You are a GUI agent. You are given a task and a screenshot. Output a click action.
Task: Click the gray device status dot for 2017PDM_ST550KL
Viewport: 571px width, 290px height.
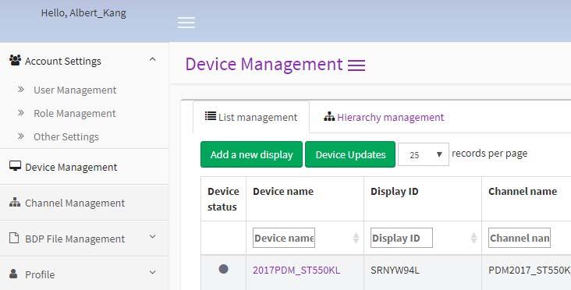tap(223, 269)
